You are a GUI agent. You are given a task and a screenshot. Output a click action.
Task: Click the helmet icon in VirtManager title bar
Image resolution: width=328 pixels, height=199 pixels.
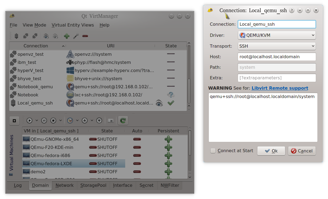(x=12, y=16)
